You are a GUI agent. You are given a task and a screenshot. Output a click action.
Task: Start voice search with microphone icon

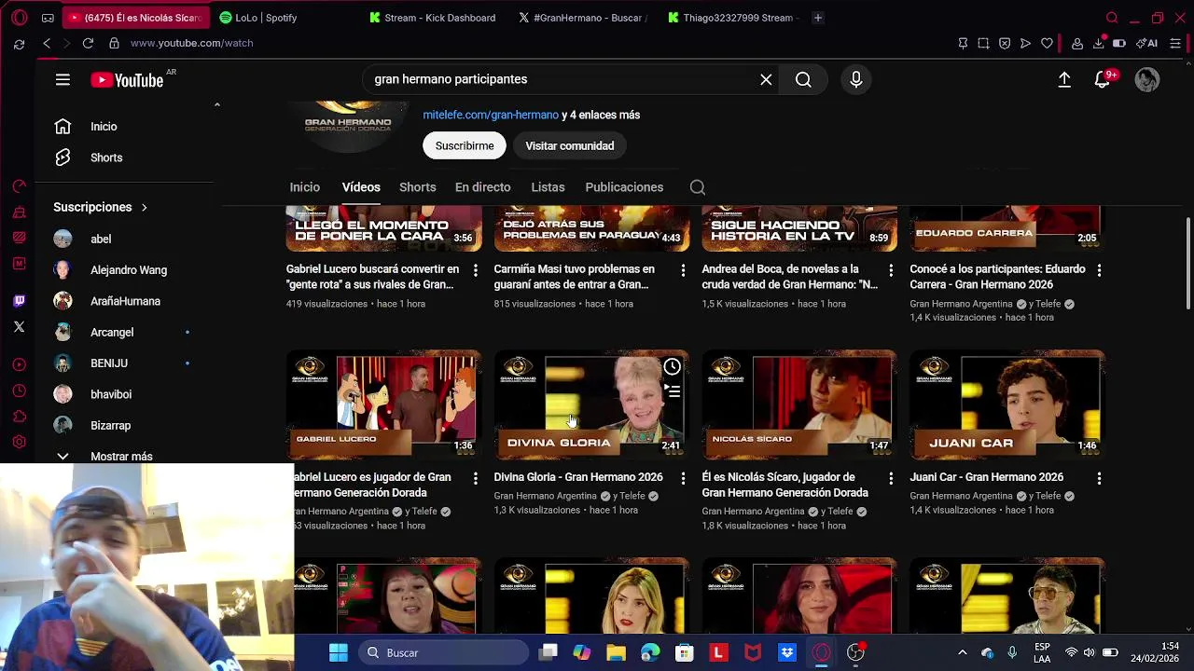pyautogui.click(x=856, y=80)
